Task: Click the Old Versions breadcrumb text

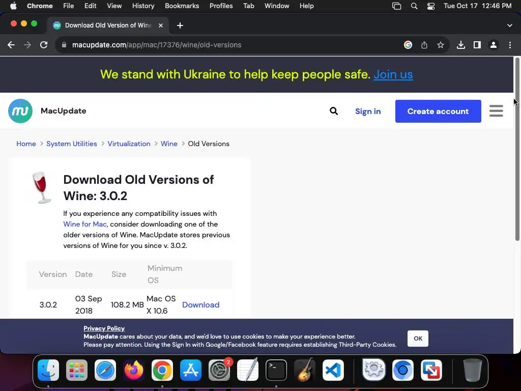Action: pyautogui.click(x=209, y=144)
